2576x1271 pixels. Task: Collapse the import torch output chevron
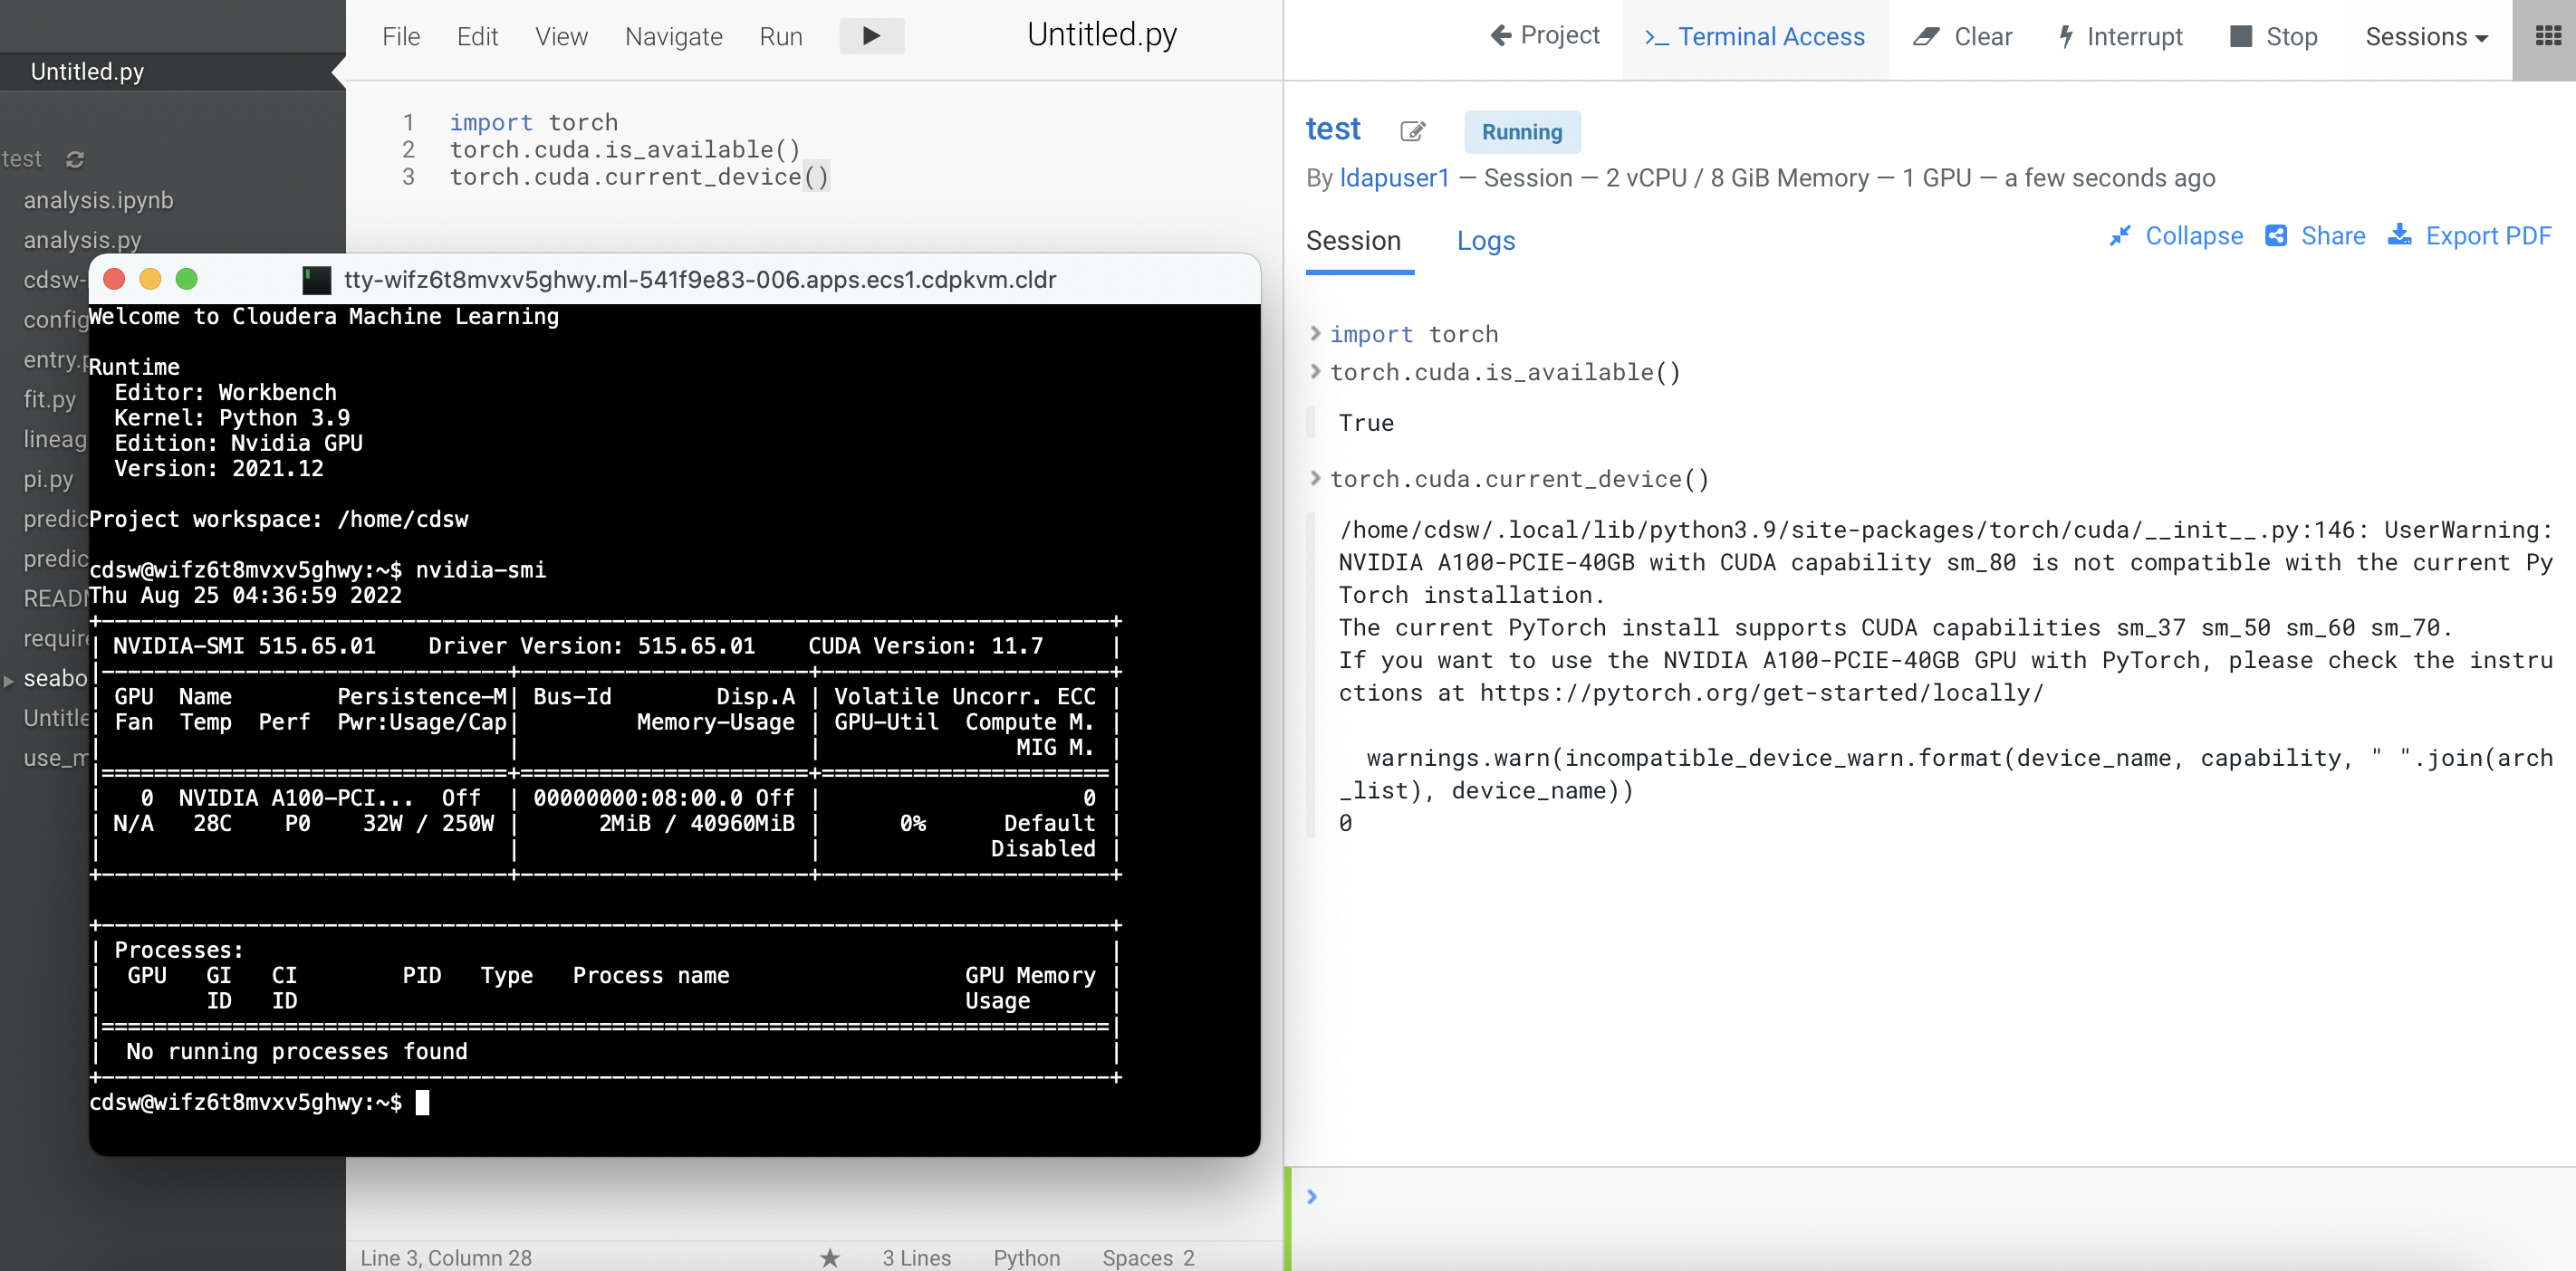pos(1315,333)
